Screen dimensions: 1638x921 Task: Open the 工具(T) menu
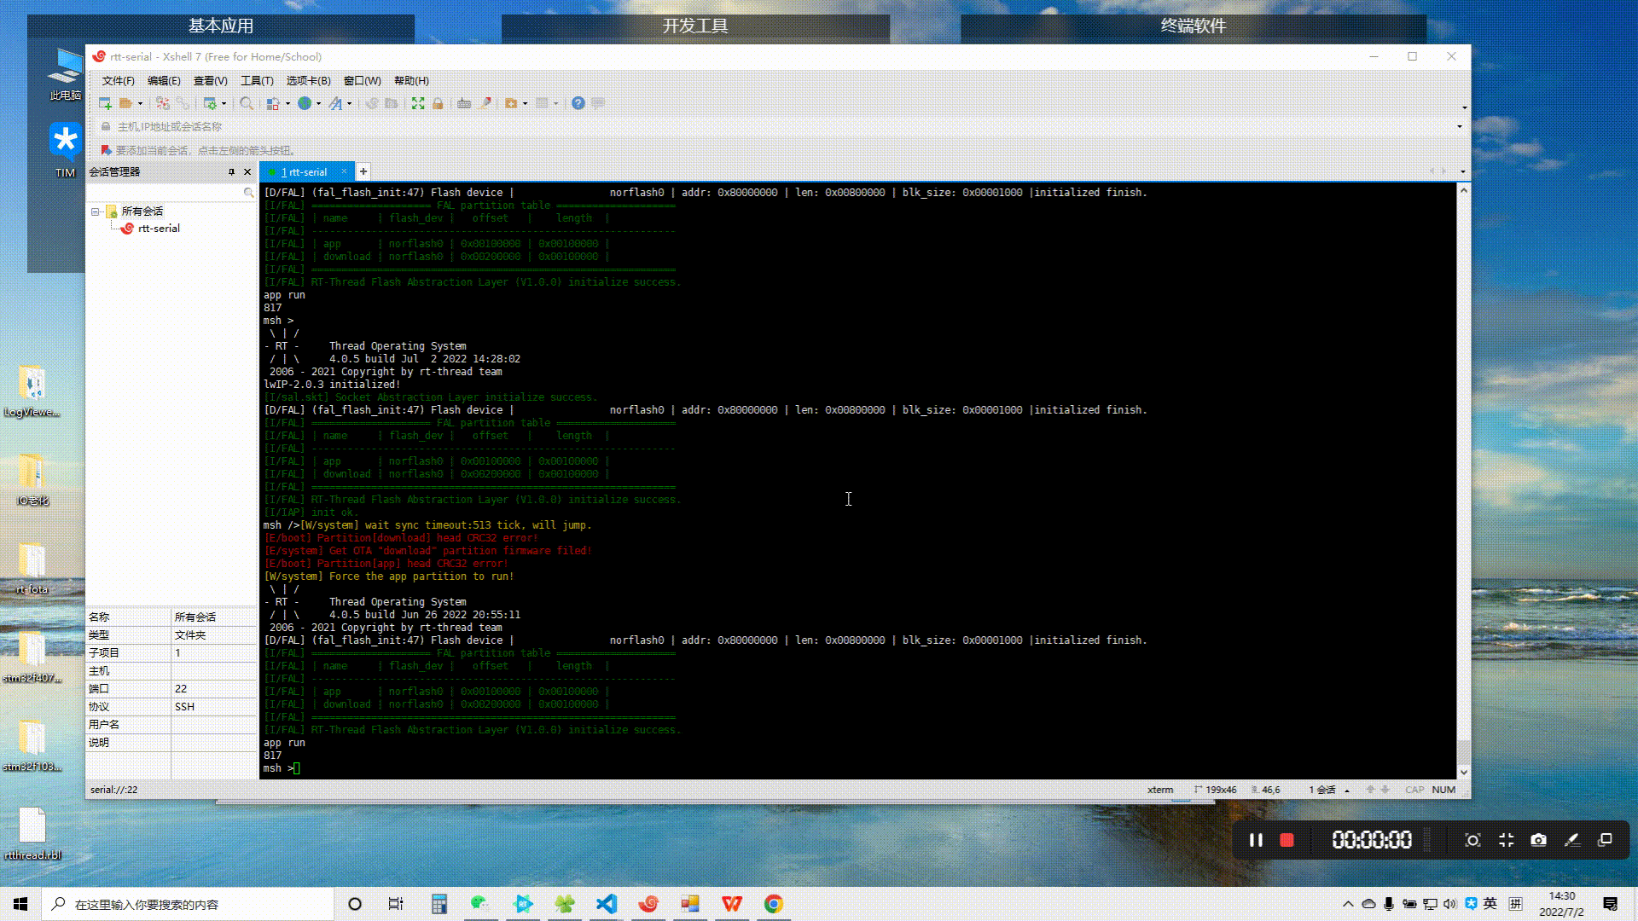pyautogui.click(x=257, y=81)
